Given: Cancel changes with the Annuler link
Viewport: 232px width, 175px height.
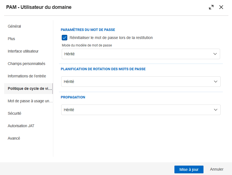Looking at the screenshot, I should coord(217,169).
